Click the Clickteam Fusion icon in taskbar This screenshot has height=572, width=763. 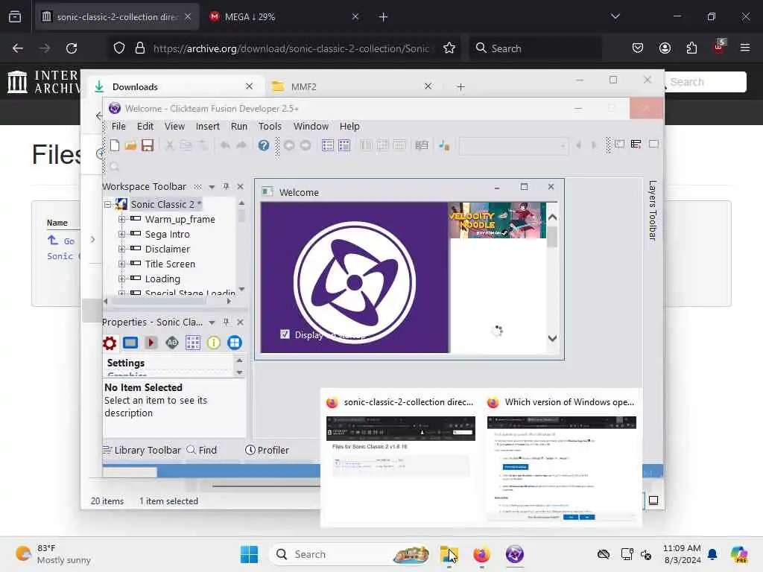[514, 554]
